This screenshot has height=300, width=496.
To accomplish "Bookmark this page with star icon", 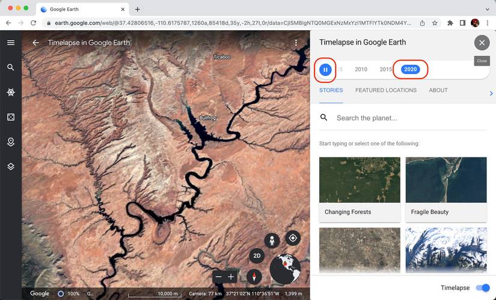I will [435, 23].
